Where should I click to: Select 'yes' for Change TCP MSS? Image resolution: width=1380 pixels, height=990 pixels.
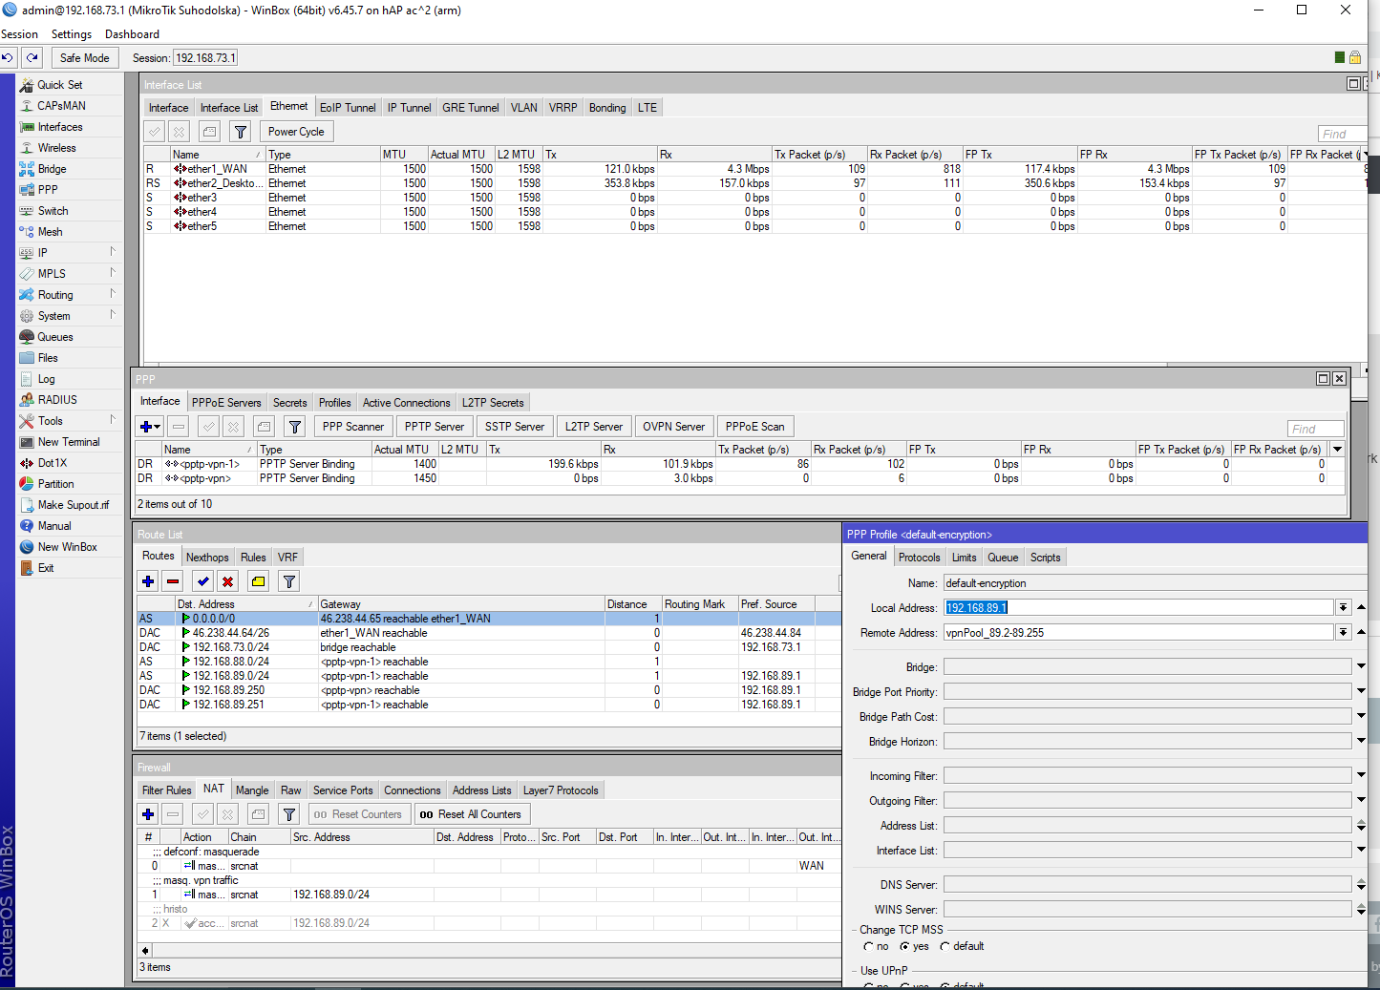click(904, 947)
